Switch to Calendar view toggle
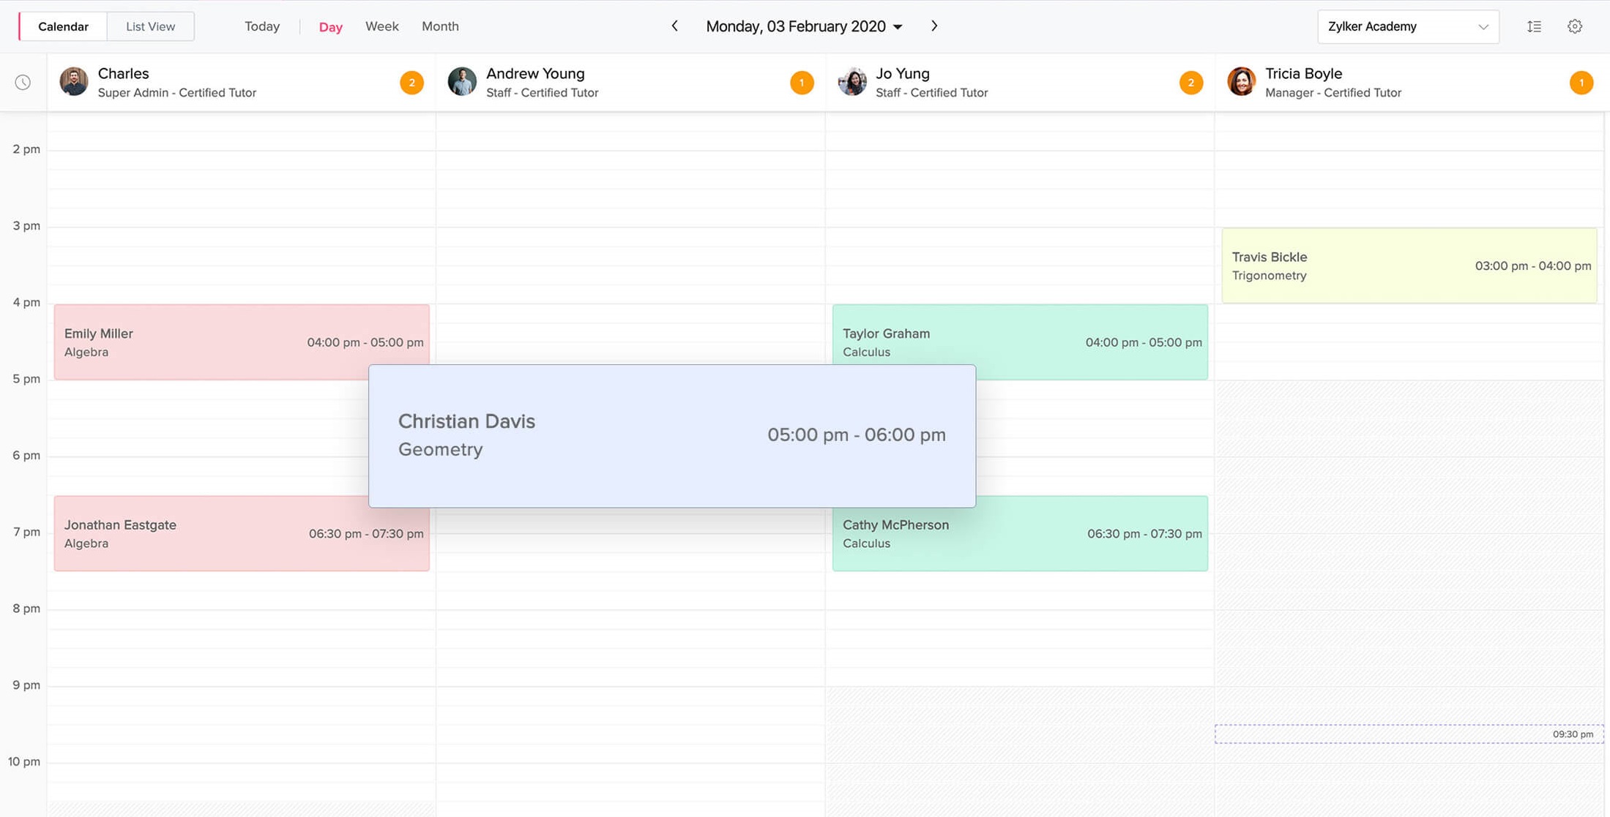The width and height of the screenshot is (1610, 817). tap(63, 26)
